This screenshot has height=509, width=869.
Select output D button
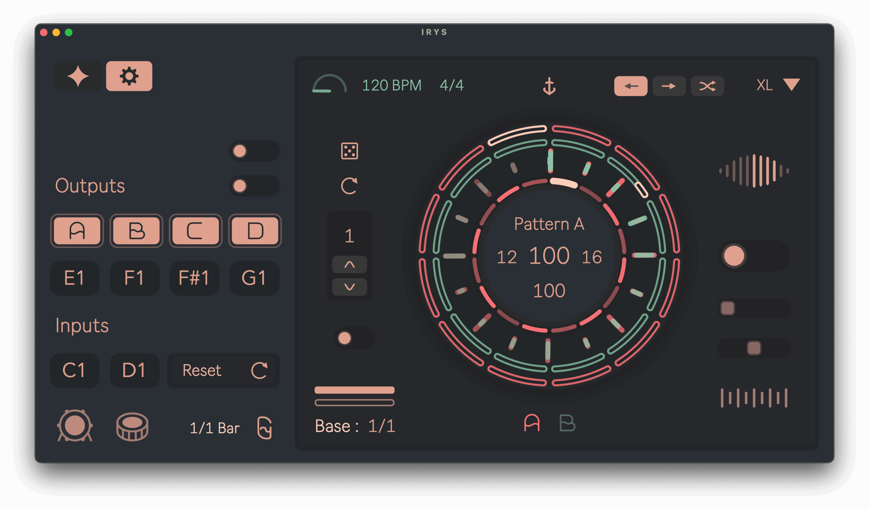[255, 231]
